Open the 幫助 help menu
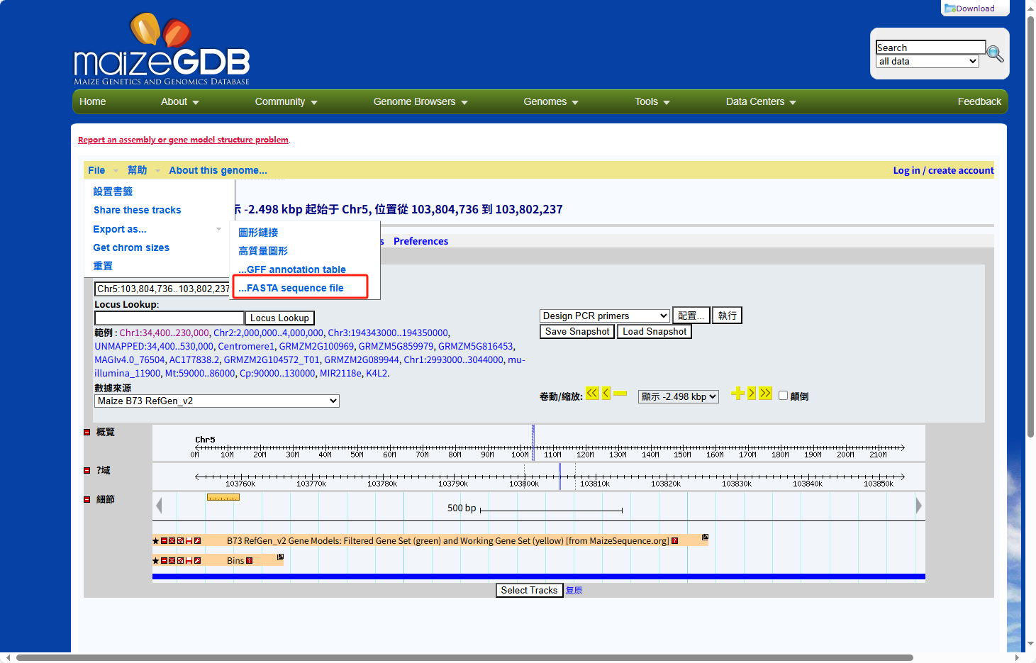Screen dimensions: 1036x663 click(x=137, y=171)
